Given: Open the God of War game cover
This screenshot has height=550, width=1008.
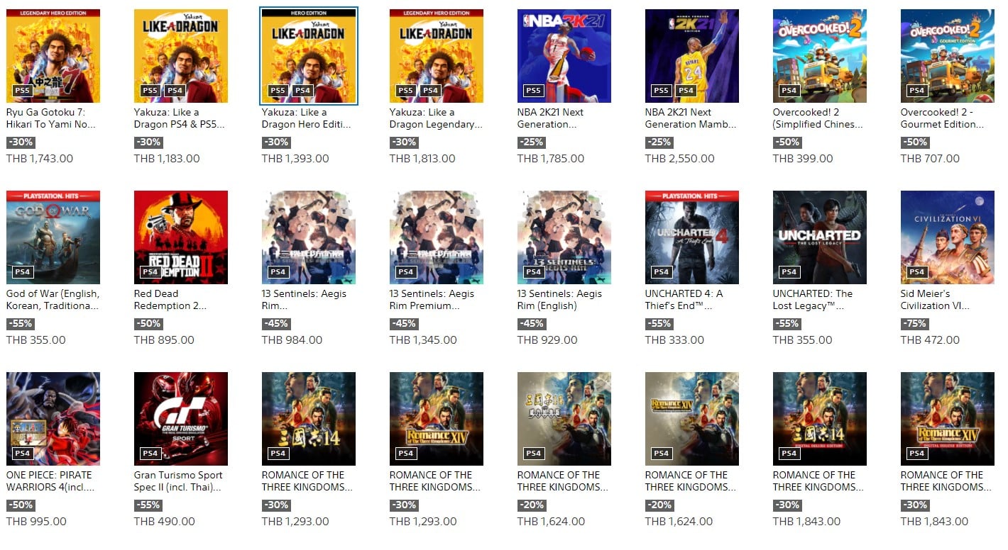Looking at the screenshot, I should pos(53,237).
